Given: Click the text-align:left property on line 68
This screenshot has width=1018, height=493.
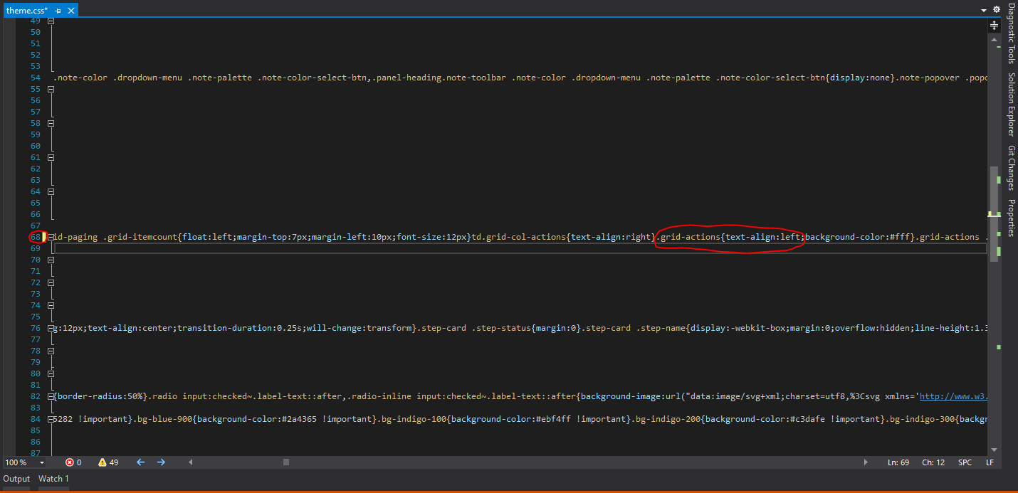Looking at the screenshot, I should (x=763, y=237).
